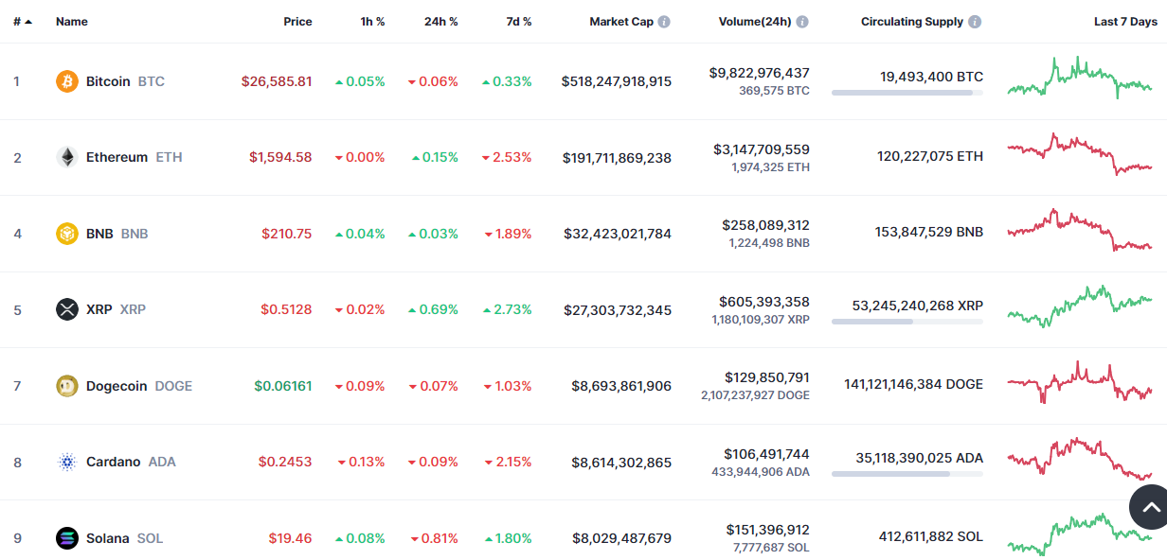The width and height of the screenshot is (1167, 560).
Task: Click the Solana logo icon
Action: [67, 538]
